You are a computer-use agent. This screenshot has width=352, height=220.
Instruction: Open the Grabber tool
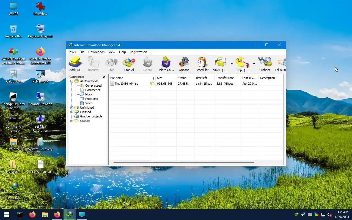265,64
